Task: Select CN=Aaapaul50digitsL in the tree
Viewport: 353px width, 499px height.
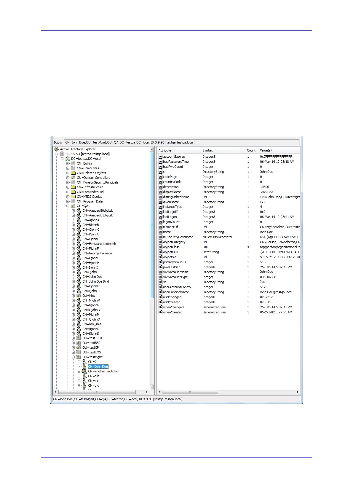Action: pos(98,211)
